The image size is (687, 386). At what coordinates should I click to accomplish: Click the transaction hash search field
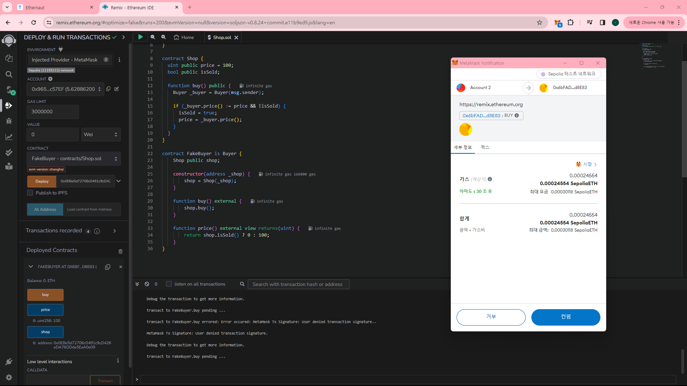click(298, 284)
